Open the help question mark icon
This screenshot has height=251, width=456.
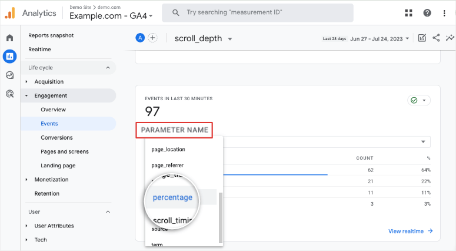pyautogui.click(x=427, y=13)
